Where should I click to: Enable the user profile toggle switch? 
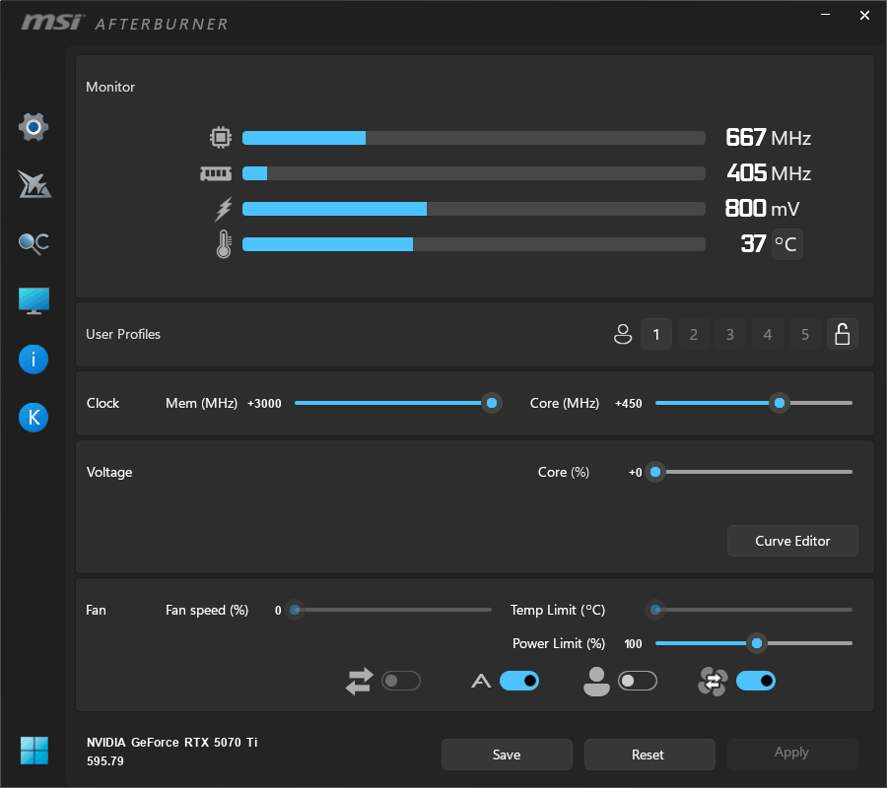pyautogui.click(x=638, y=681)
